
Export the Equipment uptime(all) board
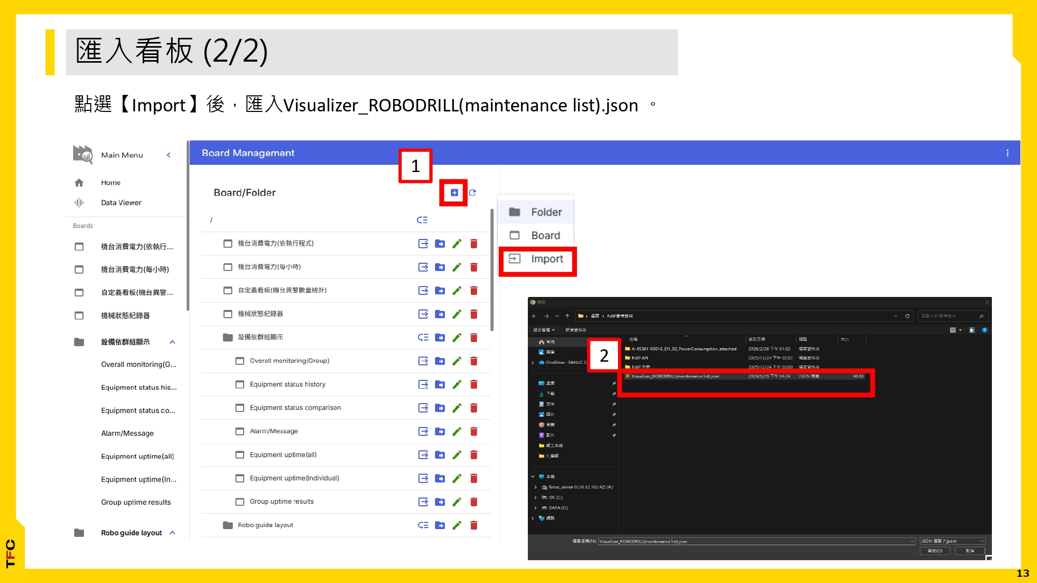coord(423,454)
